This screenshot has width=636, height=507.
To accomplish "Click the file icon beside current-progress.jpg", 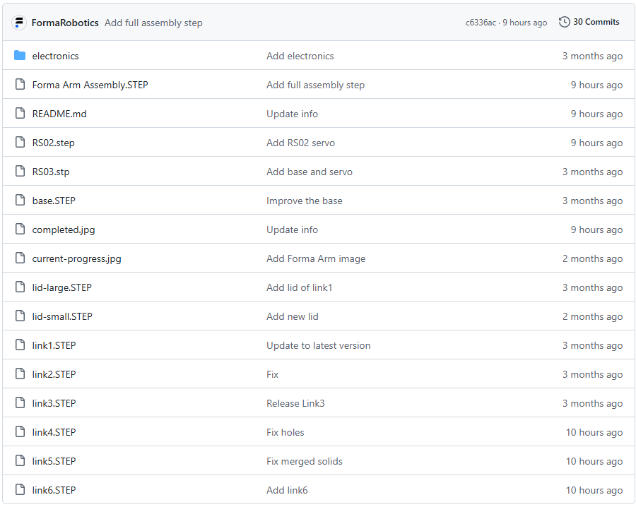I will [20, 258].
